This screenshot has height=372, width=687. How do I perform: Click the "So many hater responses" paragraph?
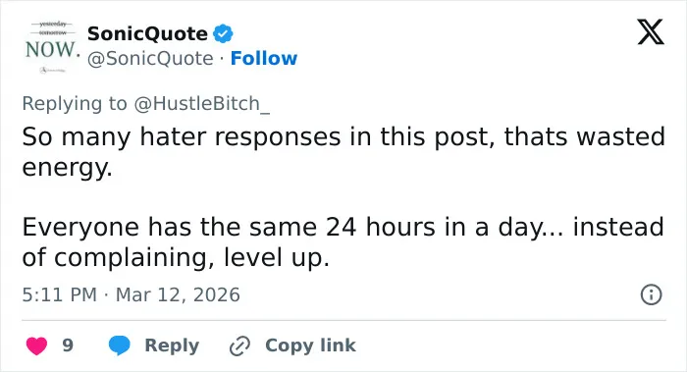pos(343,151)
